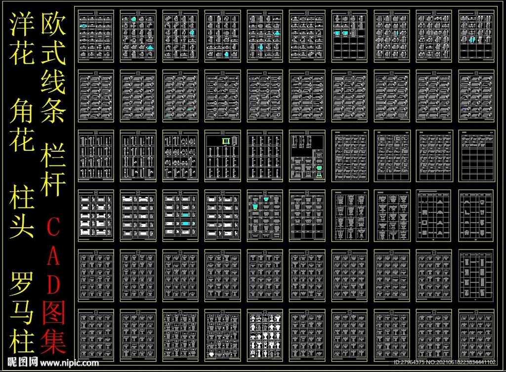Select the balustrade sheet with two cyan bars
Image resolution: width=506 pixels, height=372 pixels.
point(180,215)
